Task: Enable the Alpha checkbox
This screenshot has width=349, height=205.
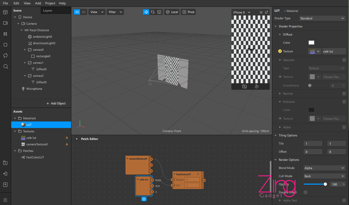Action: (x=344, y=127)
